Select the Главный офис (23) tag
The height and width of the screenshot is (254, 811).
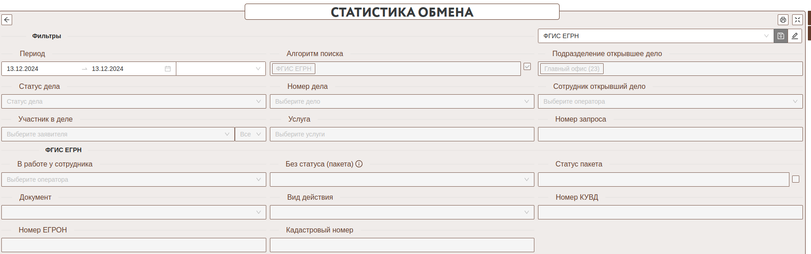(x=572, y=69)
